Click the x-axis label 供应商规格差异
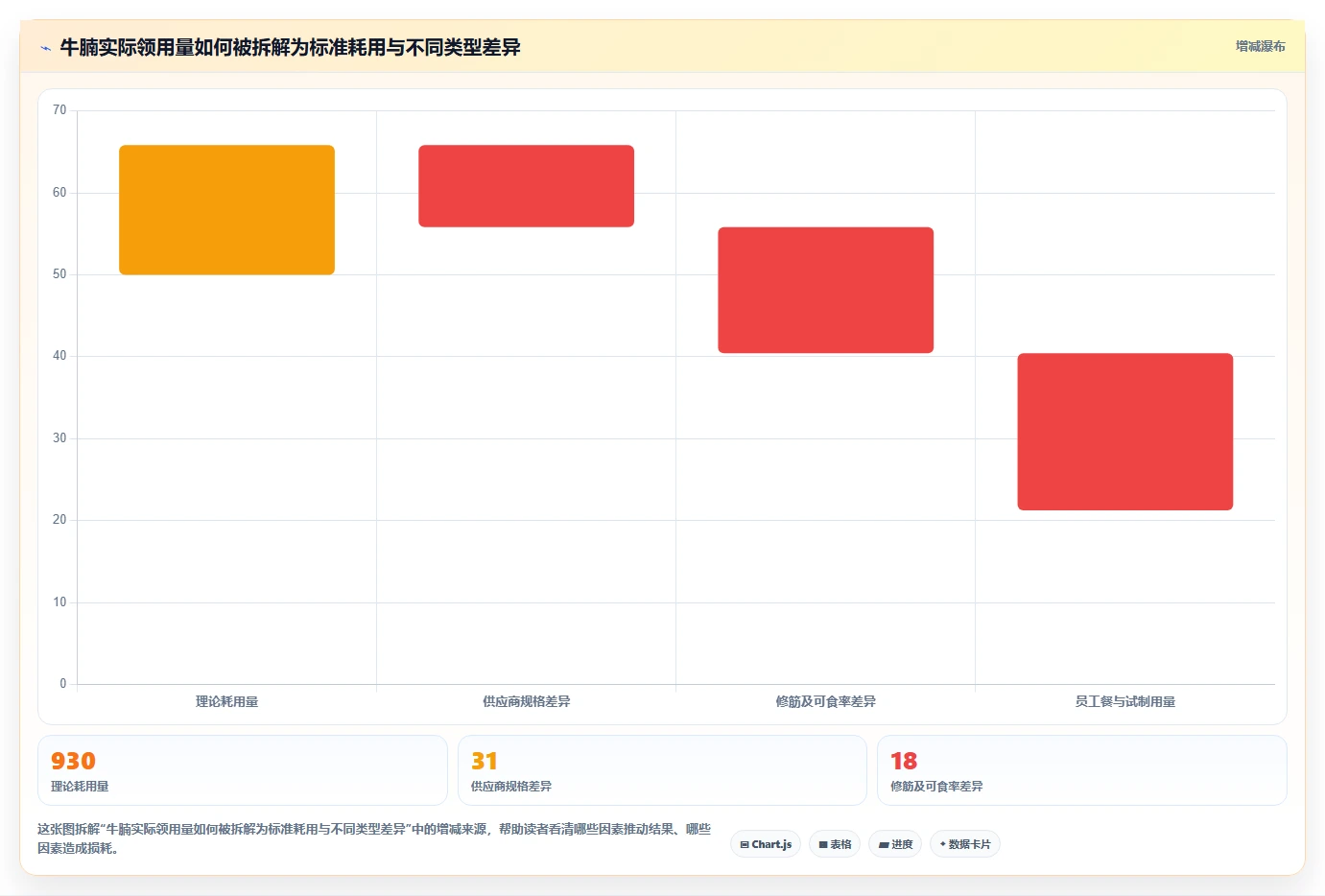The height and width of the screenshot is (896, 1325). pos(526,701)
